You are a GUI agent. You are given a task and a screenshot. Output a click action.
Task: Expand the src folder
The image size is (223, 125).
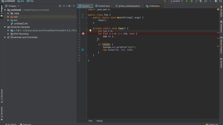[x=8, y=20]
